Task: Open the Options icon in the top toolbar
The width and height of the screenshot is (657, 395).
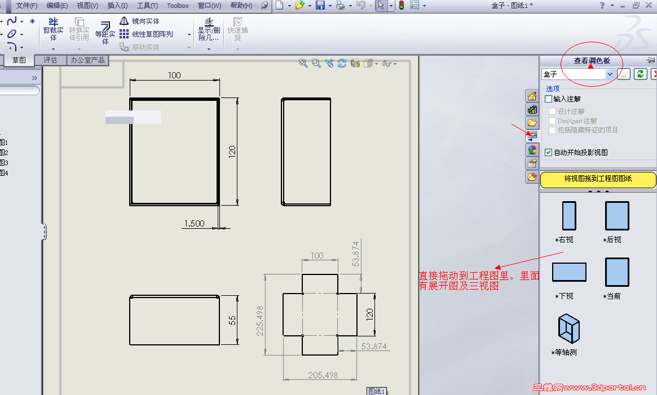Action: coord(415,6)
